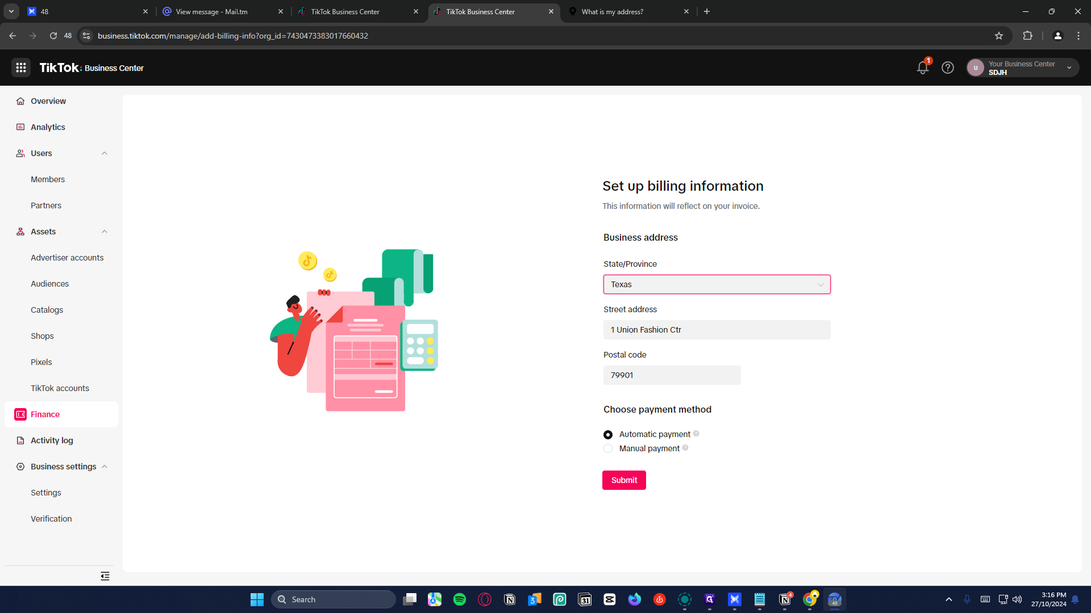Collapse the Assets section chevron
The height and width of the screenshot is (613, 1091).
[x=105, y=232]
